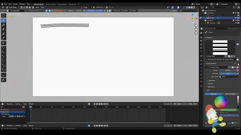Screen dimensions: 241x135
Task: Toggle Lines layer visibility in dope sheet
Action: point(20,117)
